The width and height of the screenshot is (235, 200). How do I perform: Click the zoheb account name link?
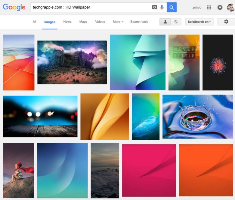(x=197, y=7)
